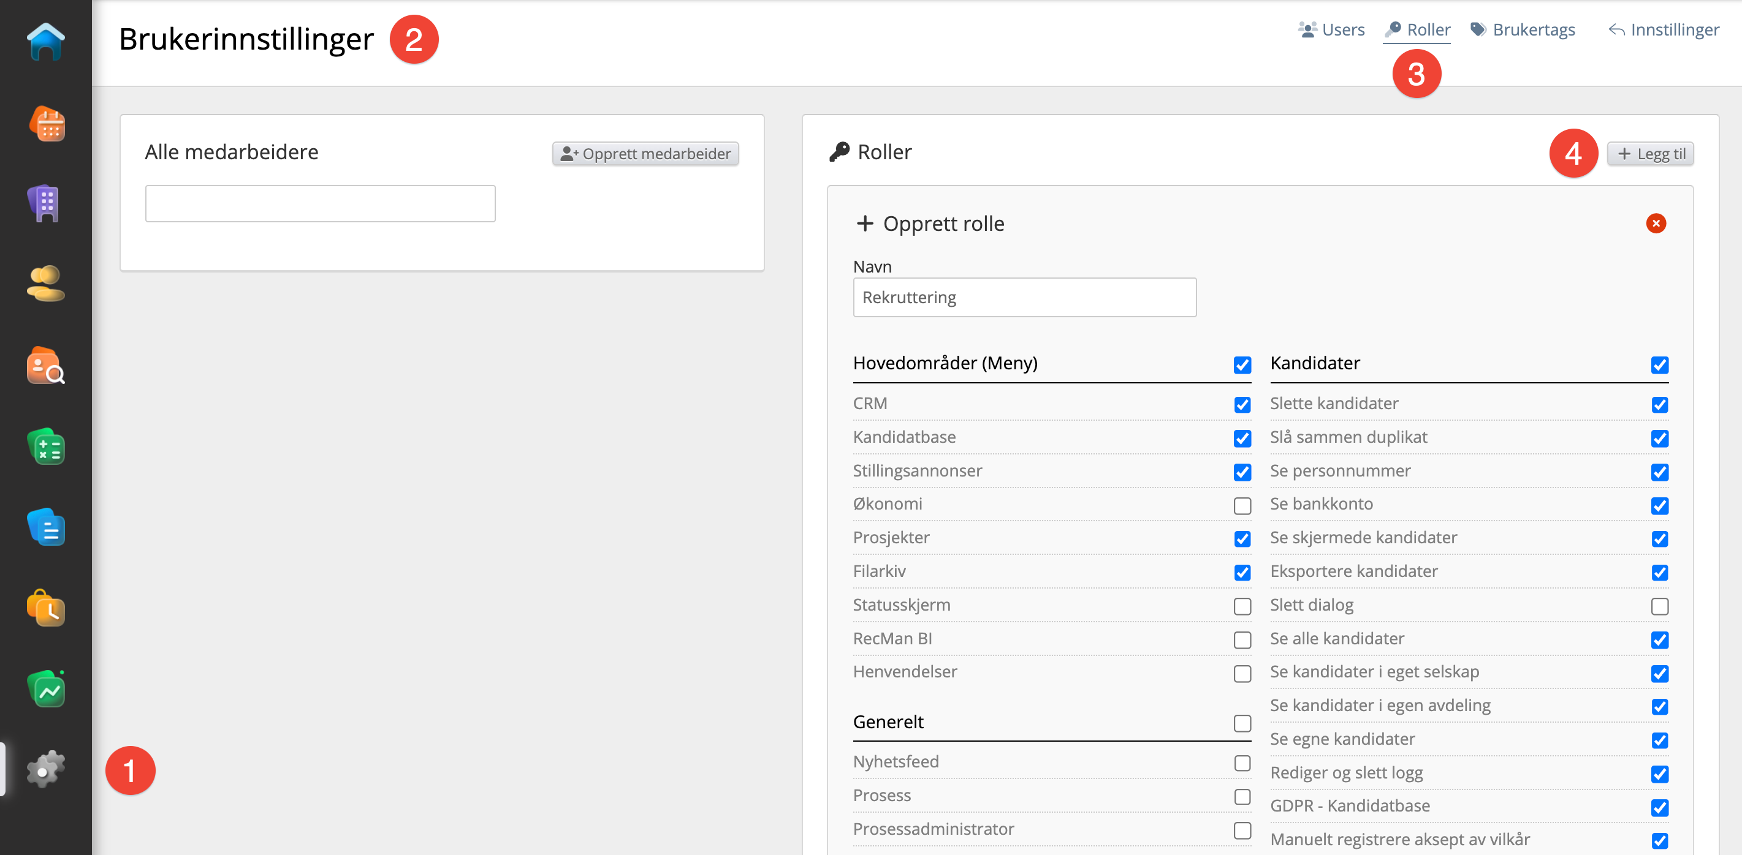1742x855 pixels.
Task: Open the green calculator sidebar icon
Action: pos(46,446)
